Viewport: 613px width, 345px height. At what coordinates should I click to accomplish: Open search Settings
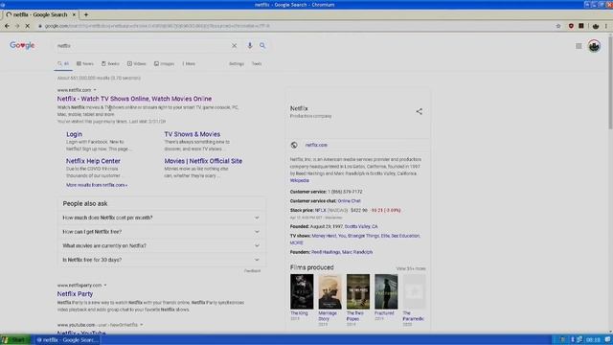click(x=237, y=64)
